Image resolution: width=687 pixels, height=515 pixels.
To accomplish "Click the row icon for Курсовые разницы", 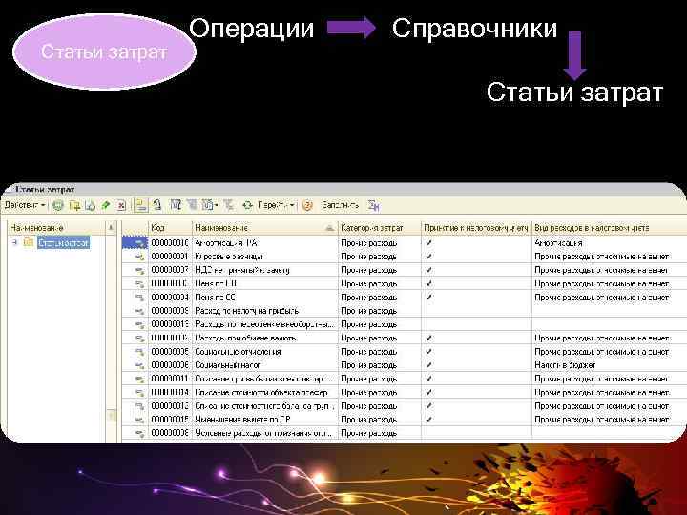I will [139, 257].
